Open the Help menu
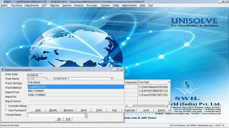 (142, 5)
